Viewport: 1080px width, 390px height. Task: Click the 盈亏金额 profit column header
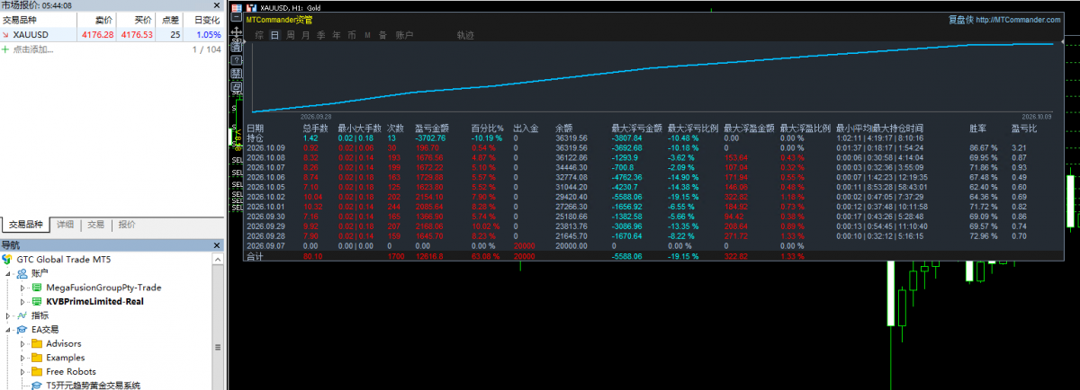coord(431,129)
